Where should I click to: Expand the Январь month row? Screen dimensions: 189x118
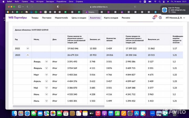pyautogui.click(x=46, y=62)
